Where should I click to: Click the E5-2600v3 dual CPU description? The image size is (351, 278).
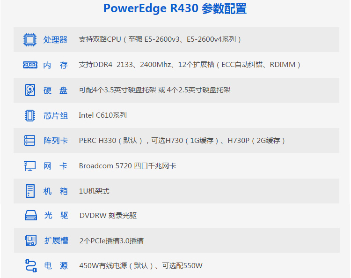160,40
